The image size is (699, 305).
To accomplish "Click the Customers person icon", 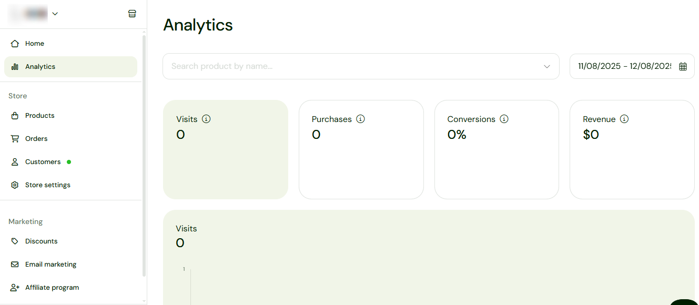I will pyautogui.click(x=15, y=161).
